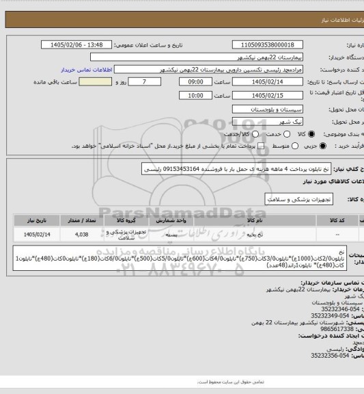Click the postal code 9865617338
This screenshot has width=364, height=394.
[x=337, y=328]
